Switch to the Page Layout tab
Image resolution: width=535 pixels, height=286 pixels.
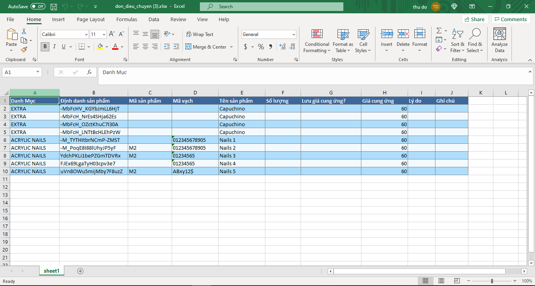click(x=91, y=19)
